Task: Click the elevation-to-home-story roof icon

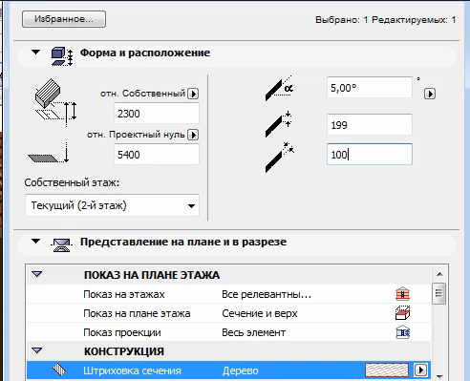Action: point(55,102)
